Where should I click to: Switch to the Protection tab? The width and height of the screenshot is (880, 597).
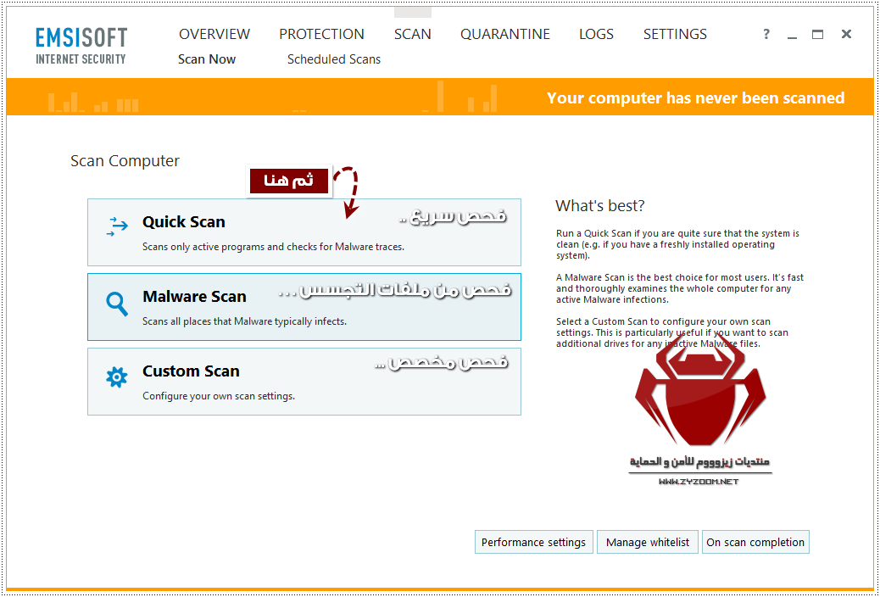(x=321, y=34)
